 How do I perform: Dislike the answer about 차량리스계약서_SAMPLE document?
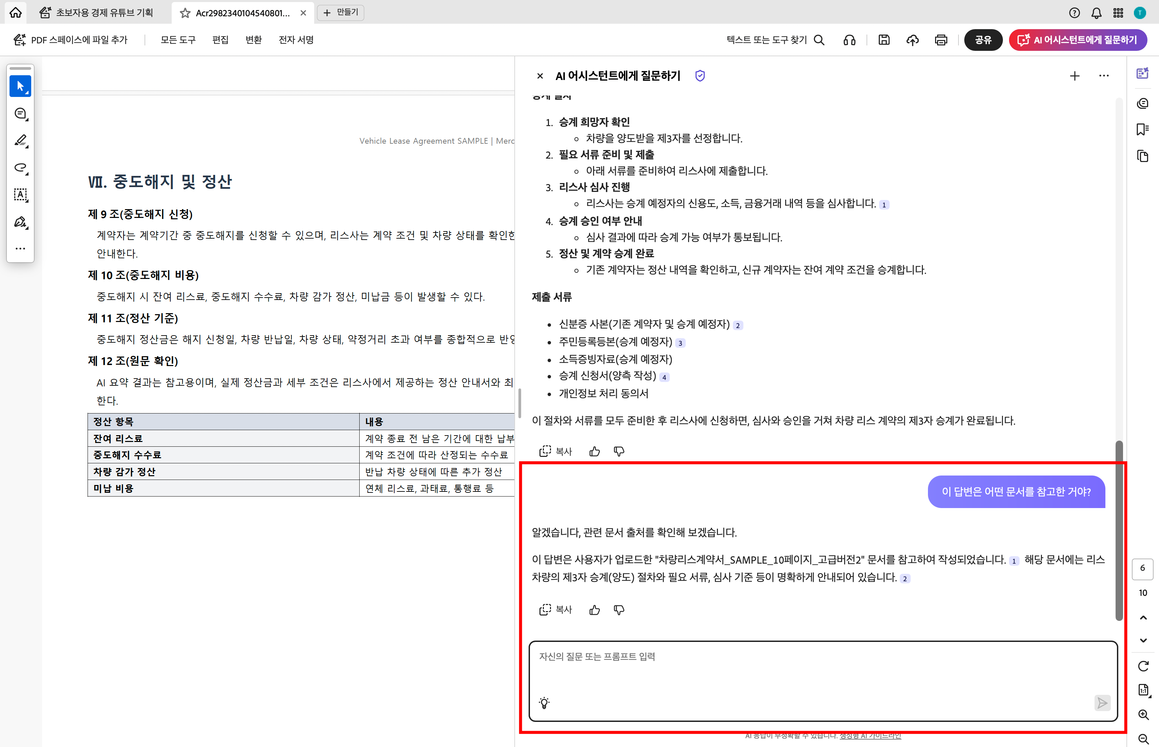point(619,610)
